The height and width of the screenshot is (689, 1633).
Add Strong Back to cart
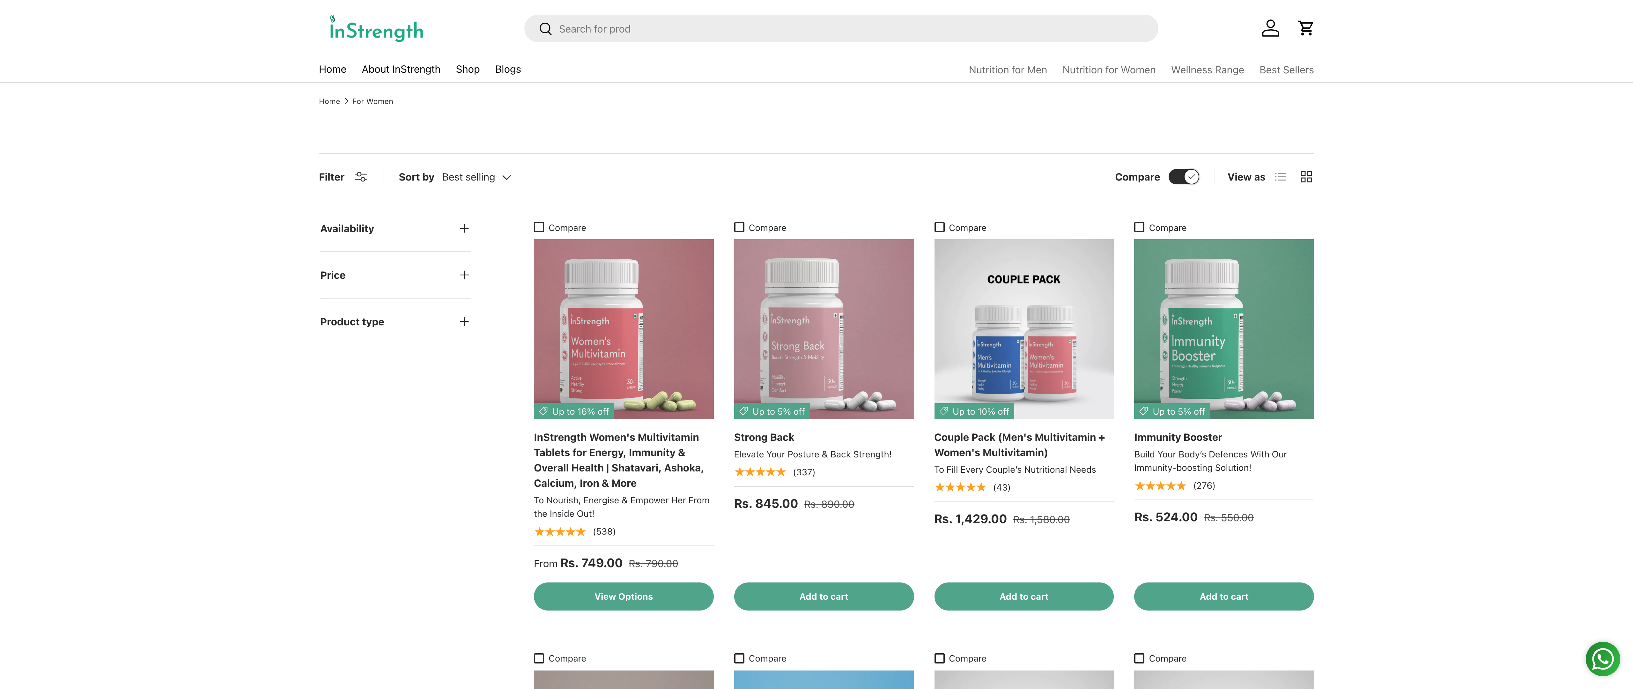[824, 596]
